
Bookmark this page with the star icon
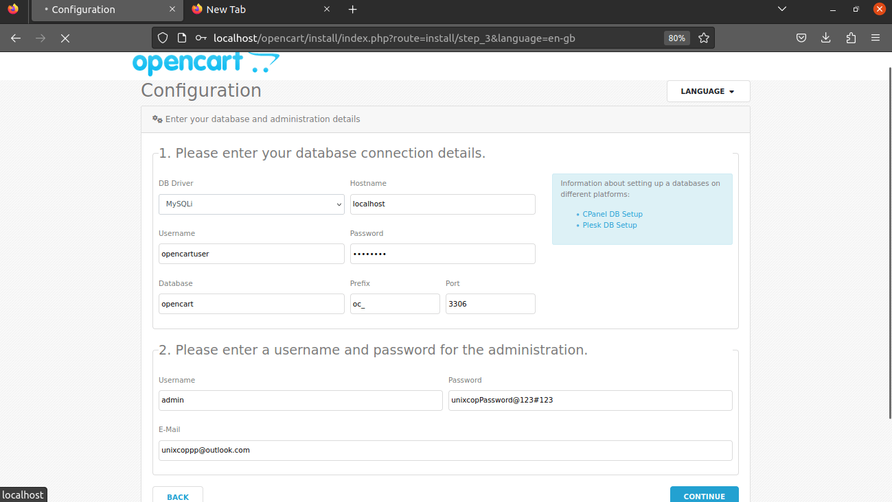tap(704, 38)
